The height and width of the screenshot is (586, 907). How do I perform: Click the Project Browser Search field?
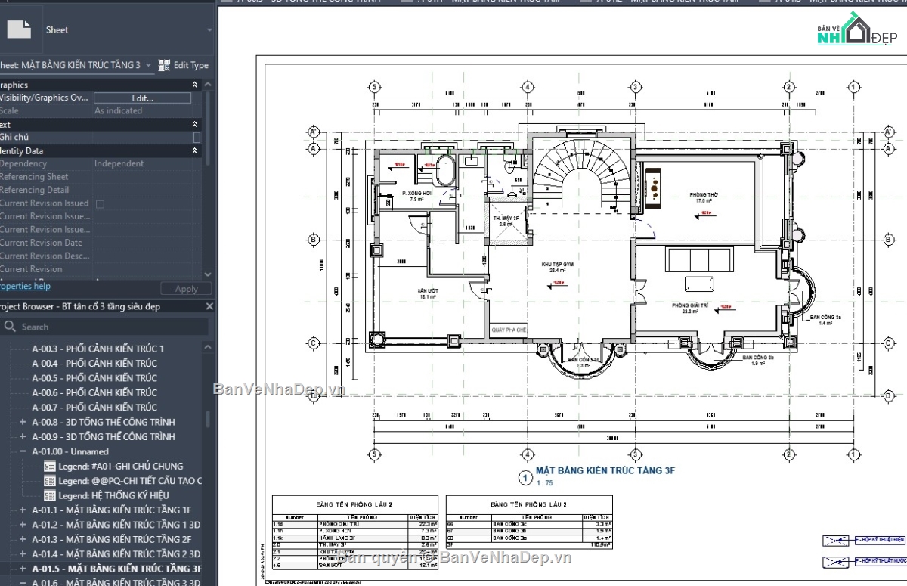click(x=106, y=327)
